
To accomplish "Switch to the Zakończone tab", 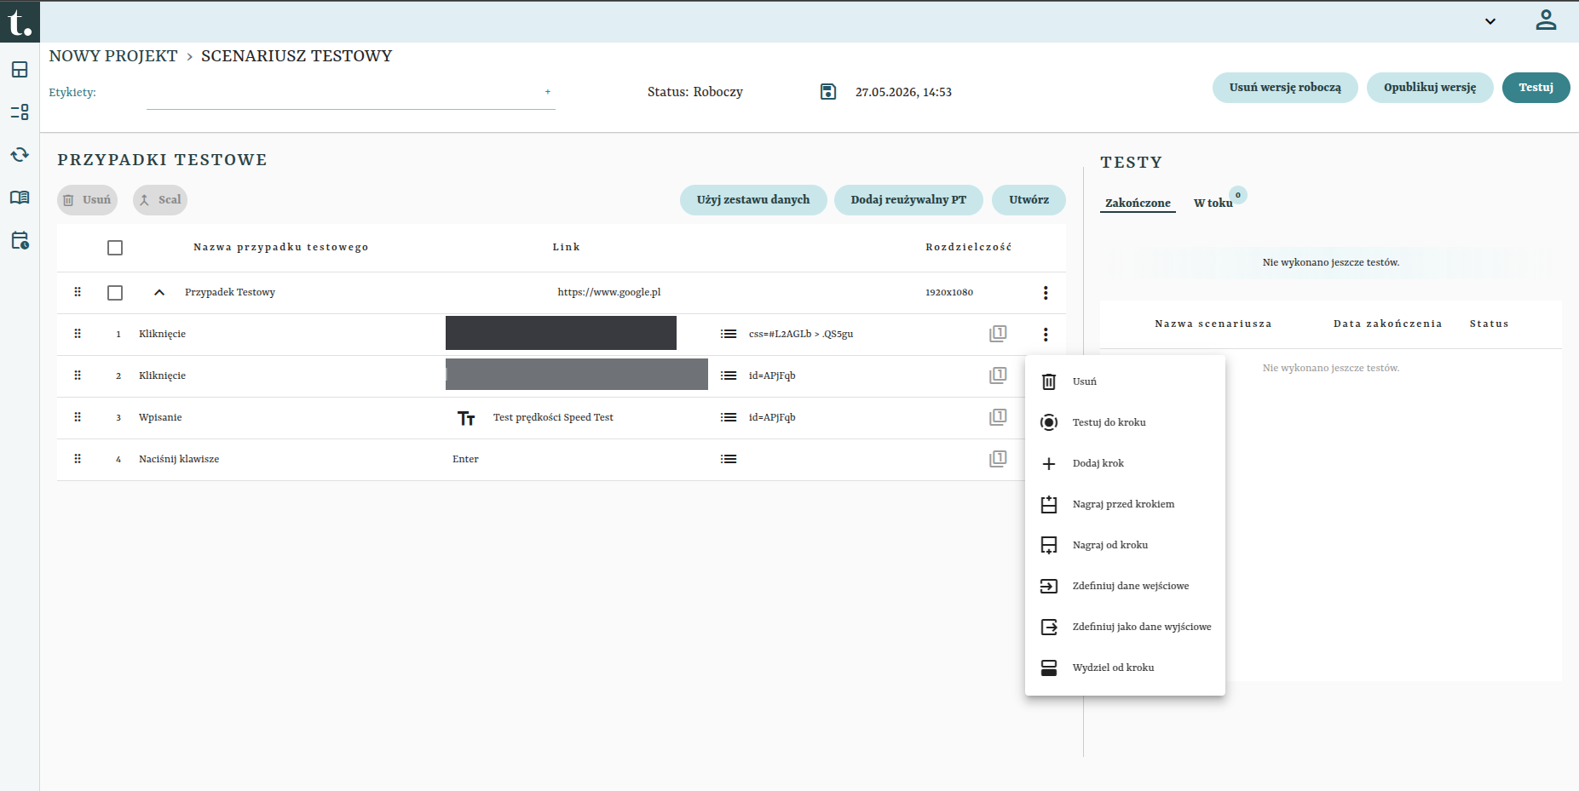I will pos(1138,203).
